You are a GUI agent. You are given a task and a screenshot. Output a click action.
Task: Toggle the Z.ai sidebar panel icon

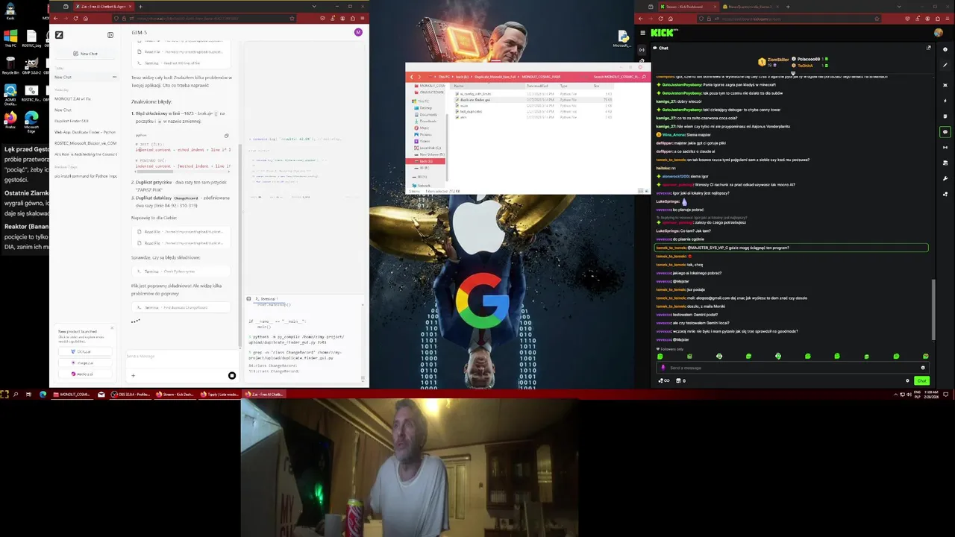[x=110, y=35]
